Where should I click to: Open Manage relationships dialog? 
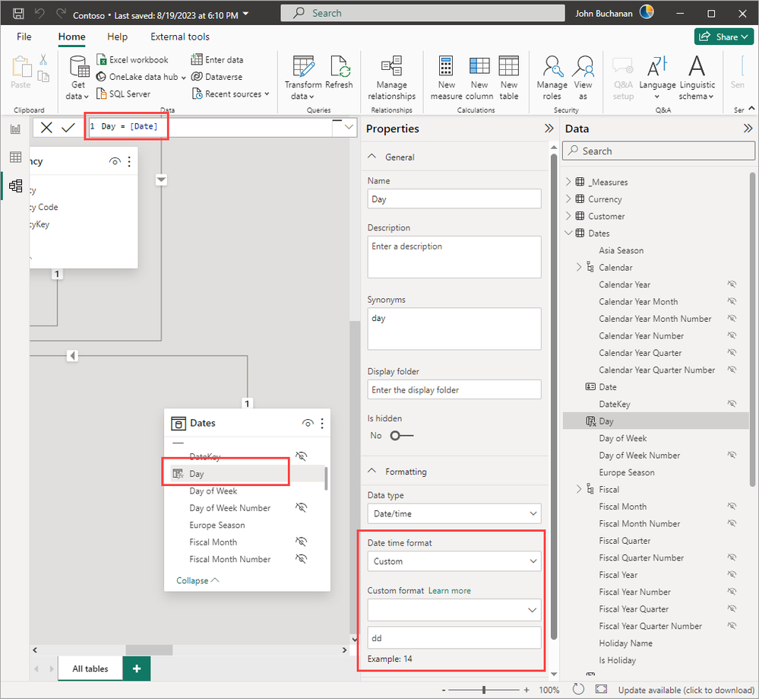point(391,78)
